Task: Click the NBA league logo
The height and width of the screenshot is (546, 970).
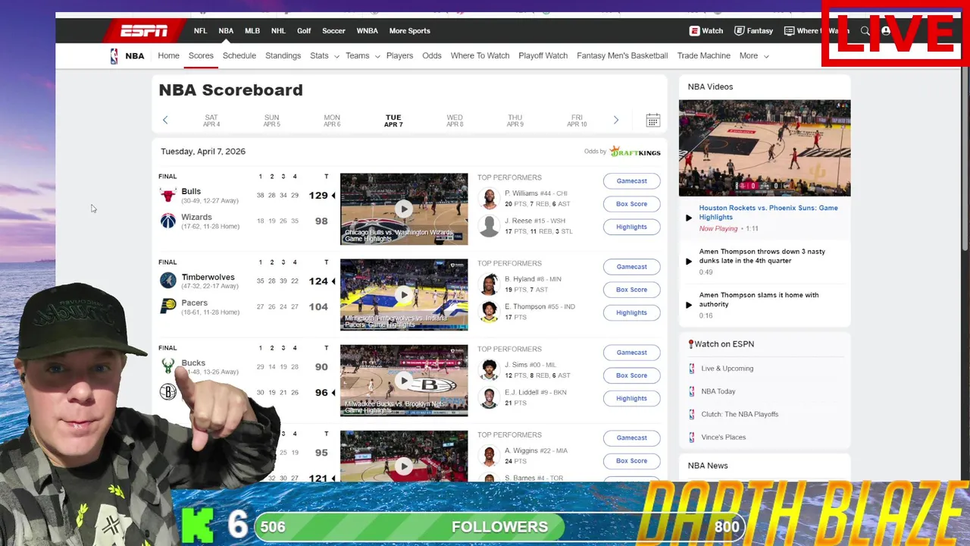Action: coord(114,56)
